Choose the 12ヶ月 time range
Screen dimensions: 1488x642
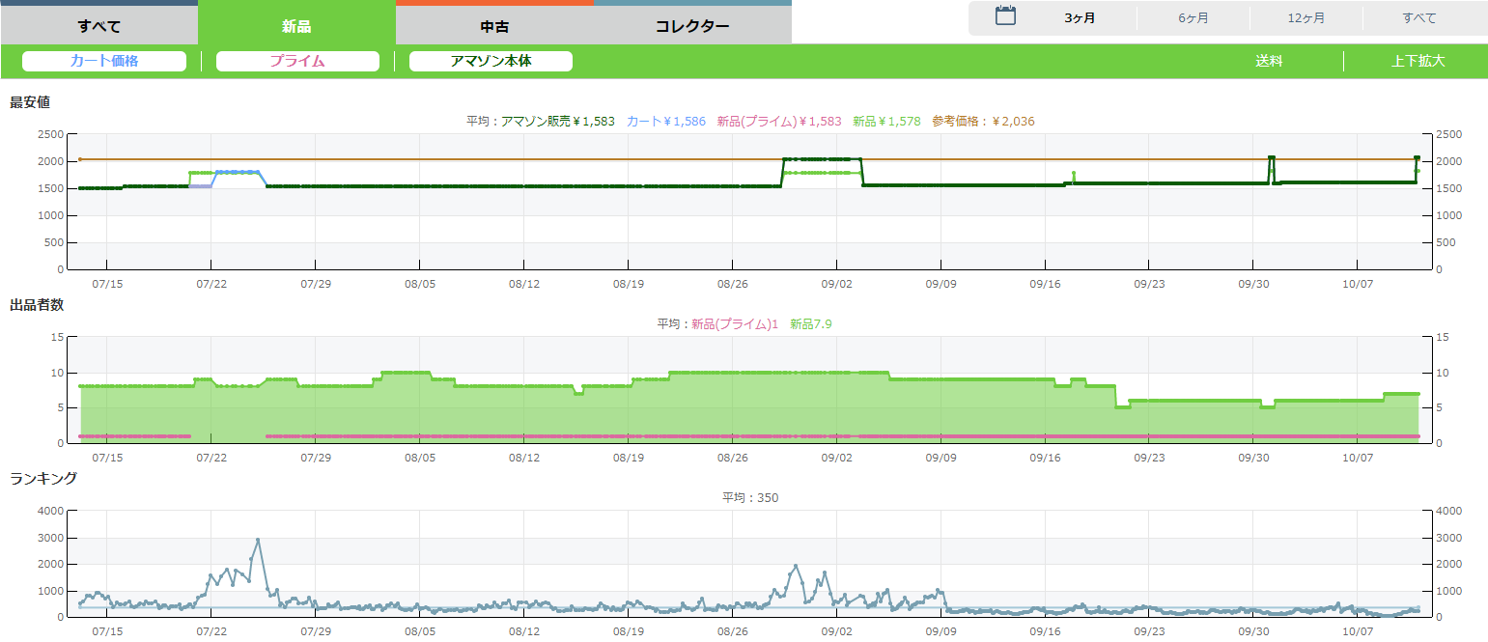click(1306, 18)
